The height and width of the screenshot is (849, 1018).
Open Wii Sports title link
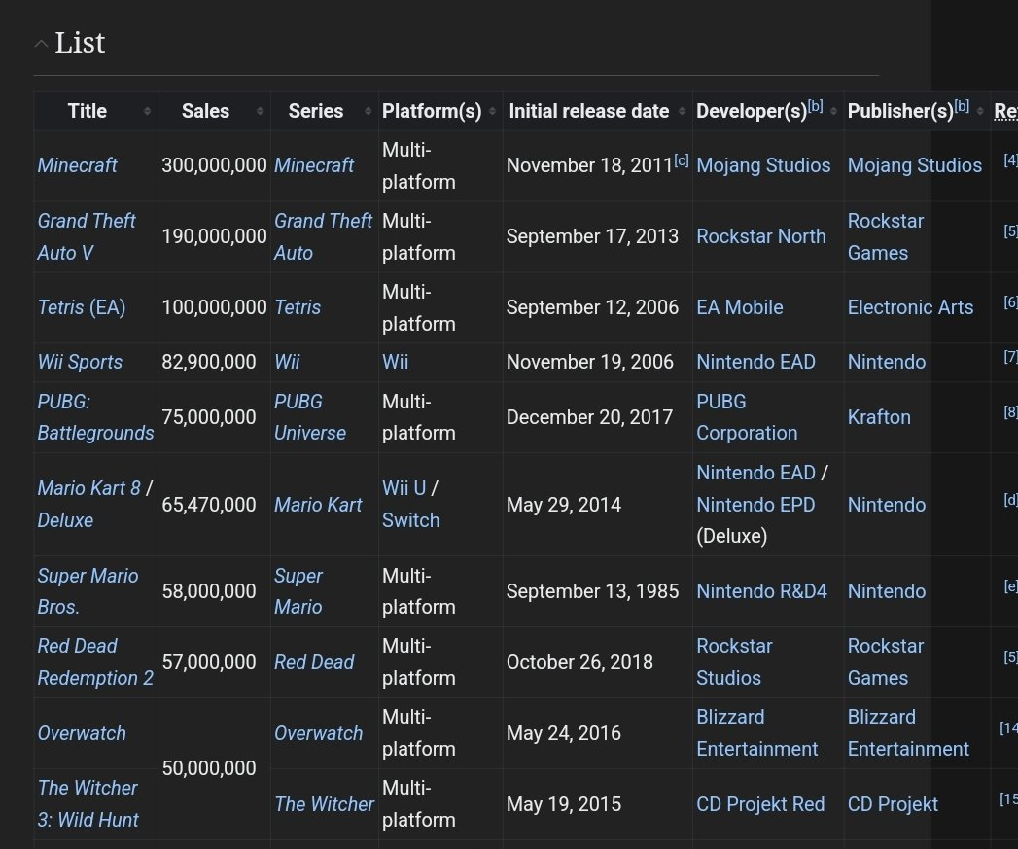pos(80,362)
